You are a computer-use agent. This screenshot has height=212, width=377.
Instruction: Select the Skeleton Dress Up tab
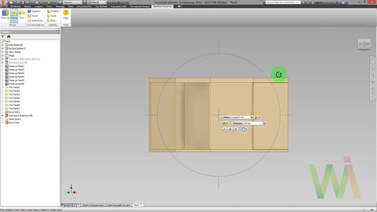(x=163, y=6)
